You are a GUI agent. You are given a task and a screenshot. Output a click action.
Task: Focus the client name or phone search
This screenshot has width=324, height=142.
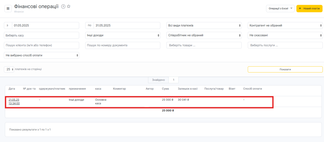tap(41, 45)
